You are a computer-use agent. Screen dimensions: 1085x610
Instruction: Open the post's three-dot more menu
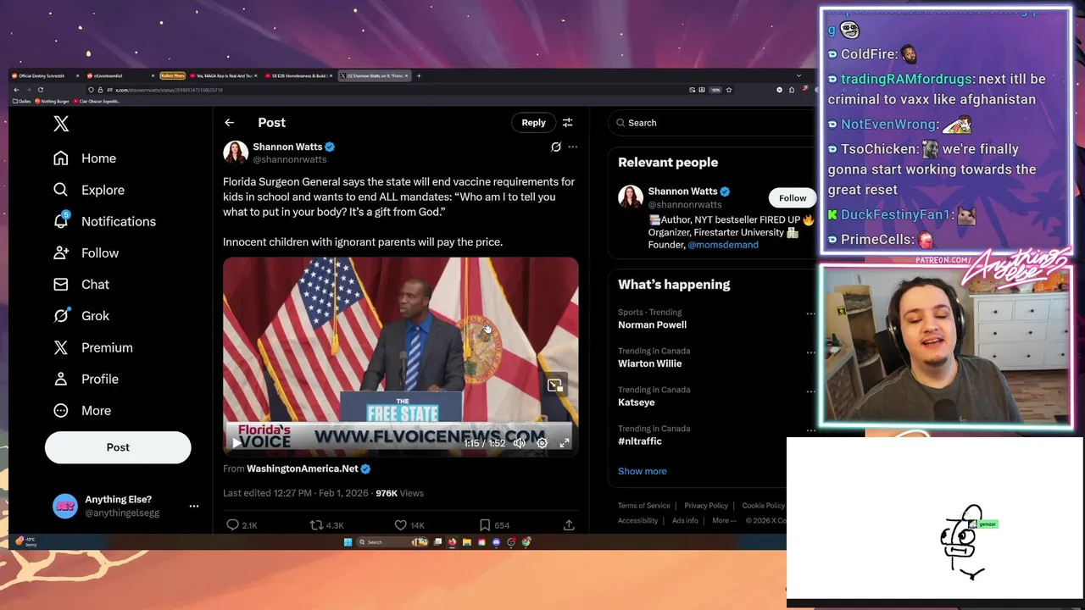[x=573, y=147]
